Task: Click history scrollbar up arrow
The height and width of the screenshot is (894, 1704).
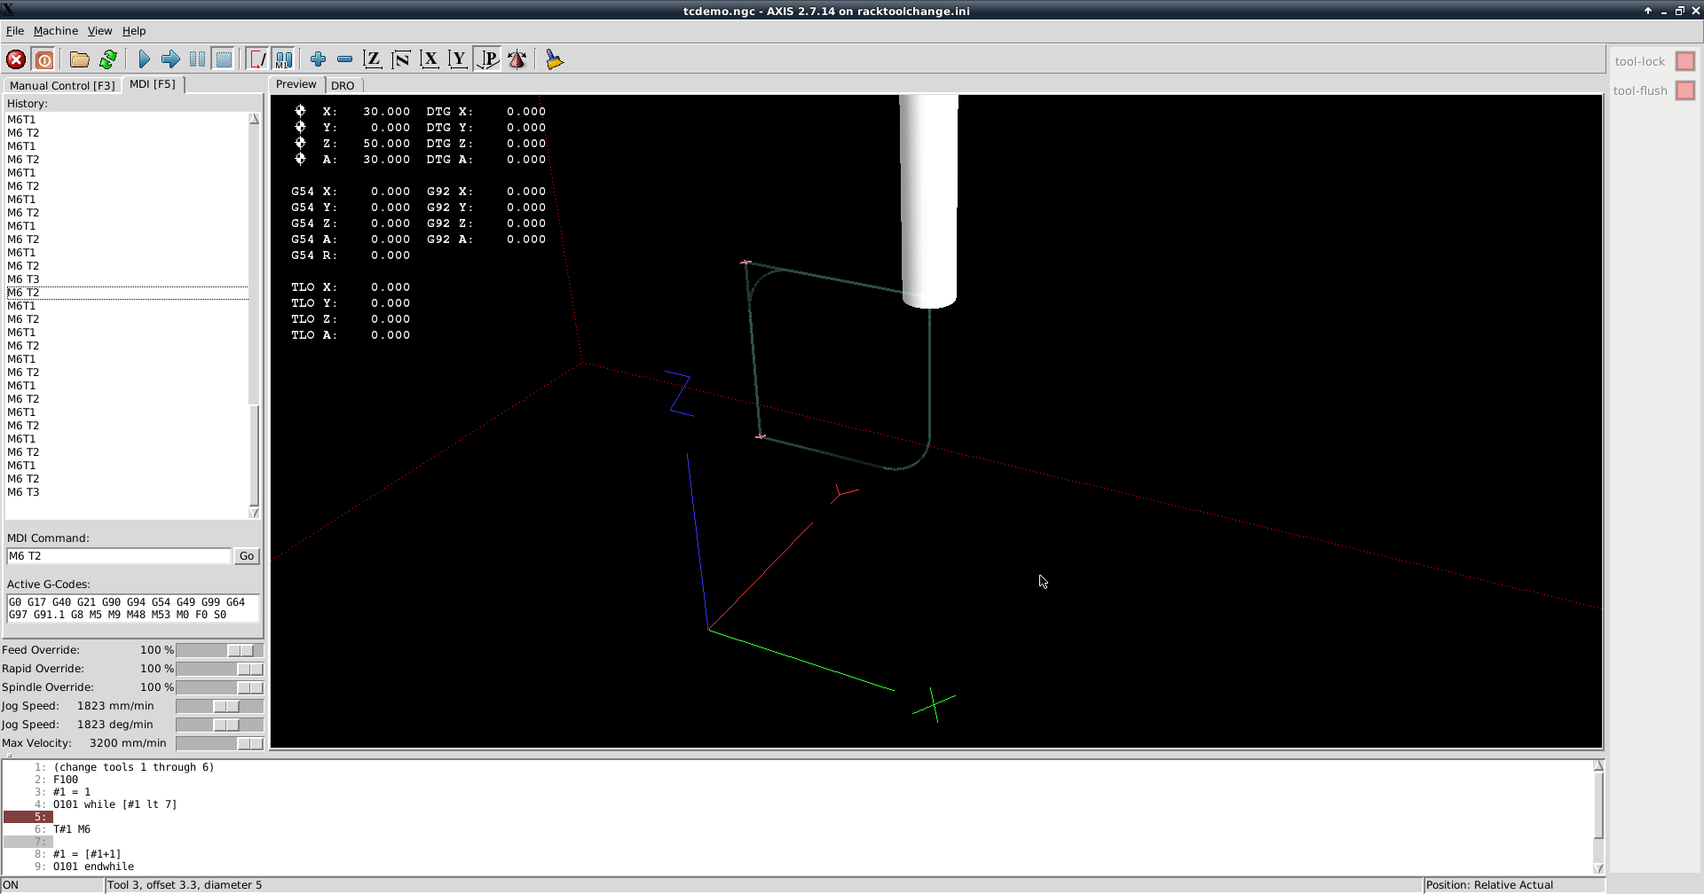Action: pyautogui.click(x=255, y=119)
